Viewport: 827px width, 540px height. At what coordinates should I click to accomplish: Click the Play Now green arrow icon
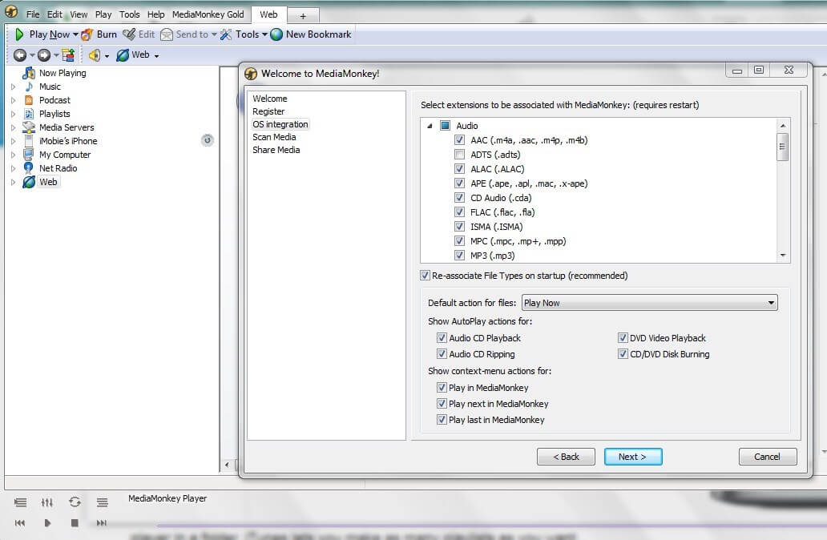(x=19, y=34)
